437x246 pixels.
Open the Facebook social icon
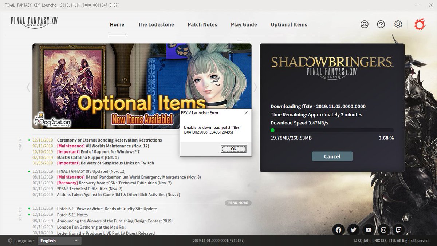tap(338, 230)
